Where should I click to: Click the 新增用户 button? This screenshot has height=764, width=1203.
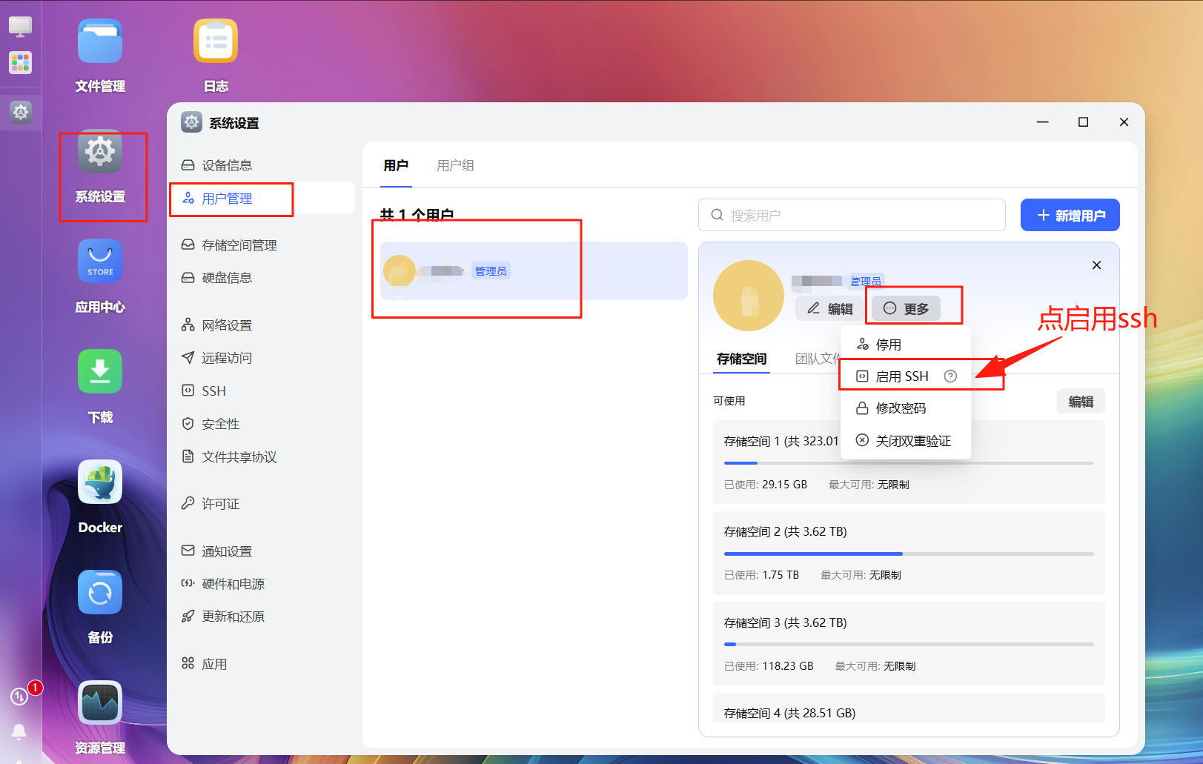[x=1070, y=215]
